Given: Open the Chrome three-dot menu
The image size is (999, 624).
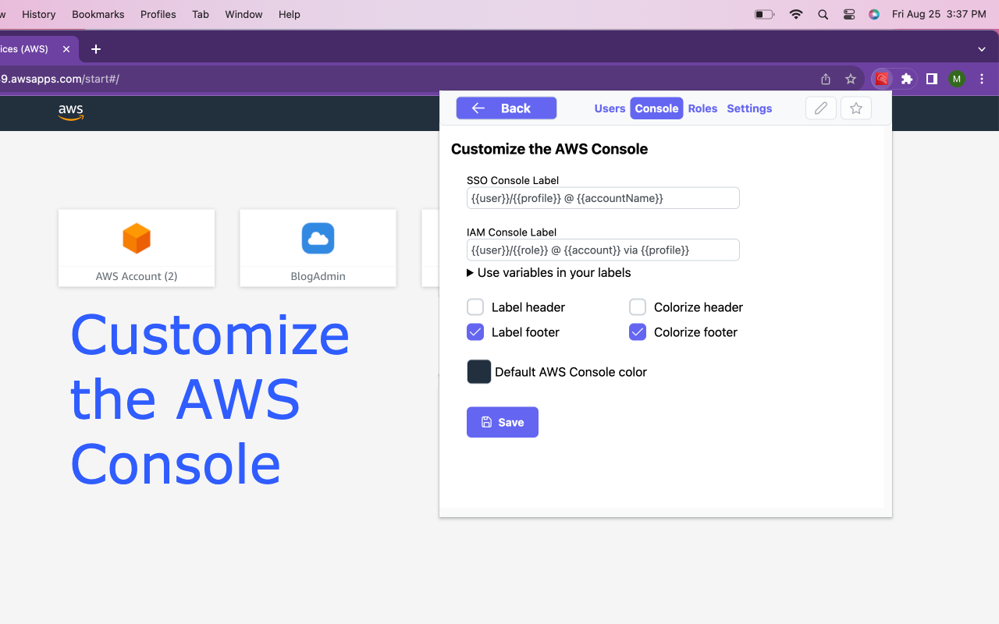Looking at the screenshot, I should tap(982, 79).
